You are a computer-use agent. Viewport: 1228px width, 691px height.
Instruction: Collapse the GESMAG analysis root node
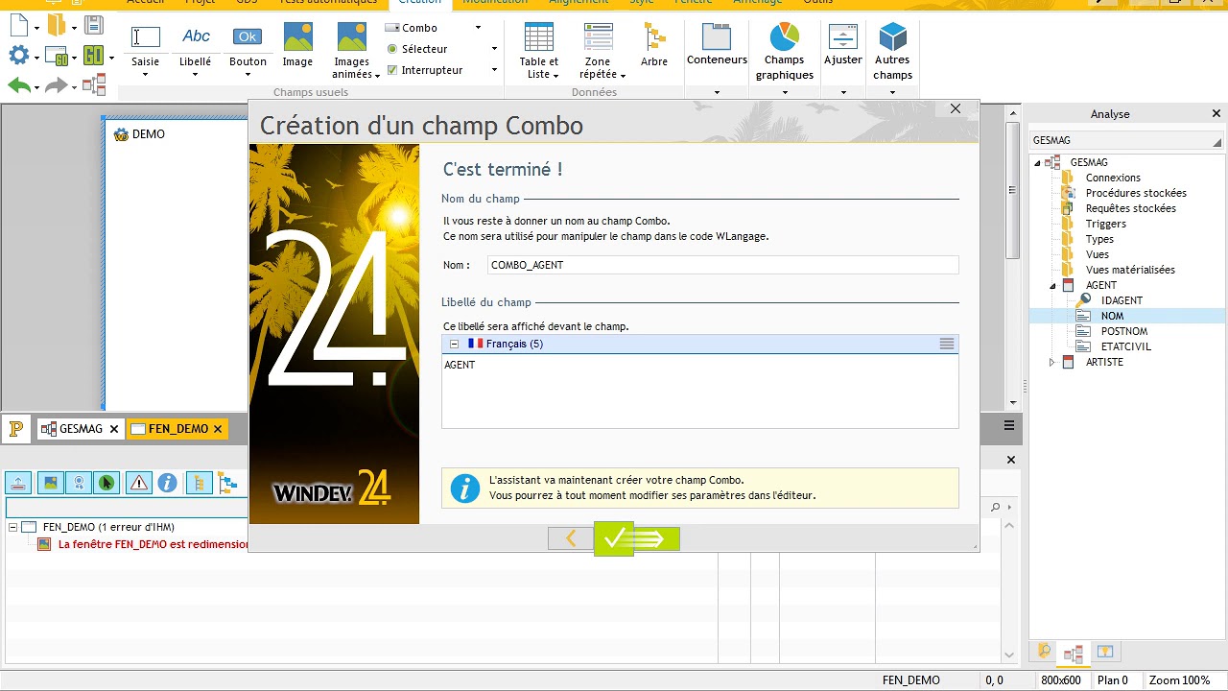coord(1037,163)
